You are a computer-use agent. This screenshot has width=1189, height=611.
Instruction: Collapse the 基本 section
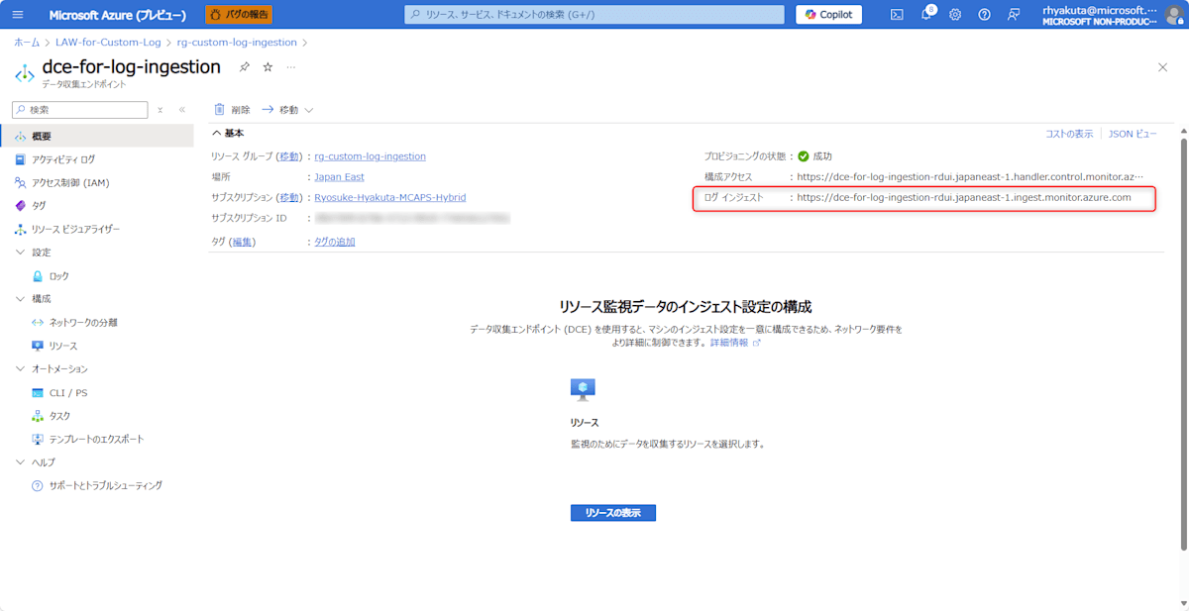click(228, 133)
